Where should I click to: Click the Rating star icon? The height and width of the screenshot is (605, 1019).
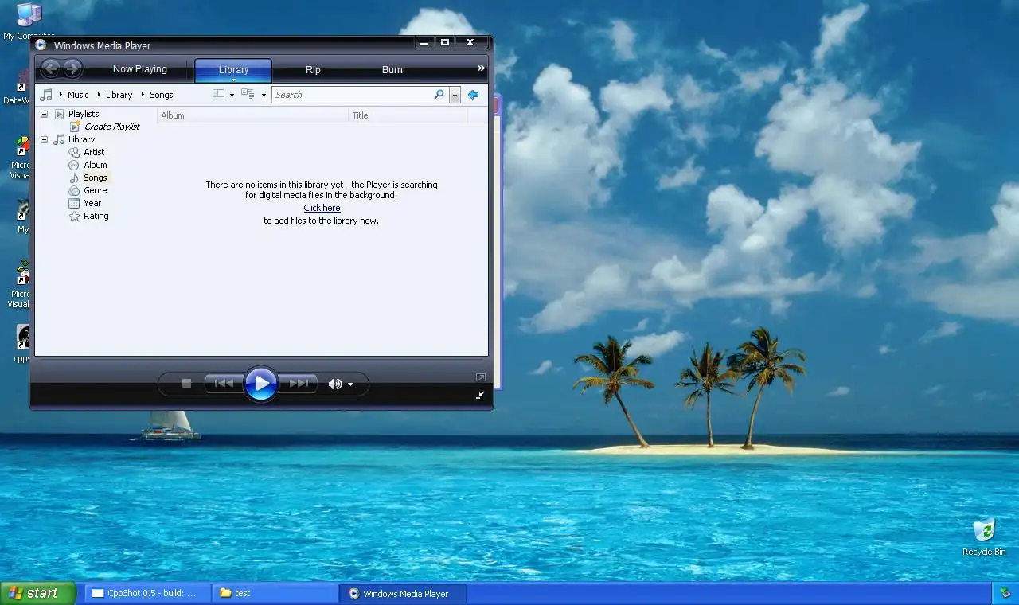coord(74,216)
